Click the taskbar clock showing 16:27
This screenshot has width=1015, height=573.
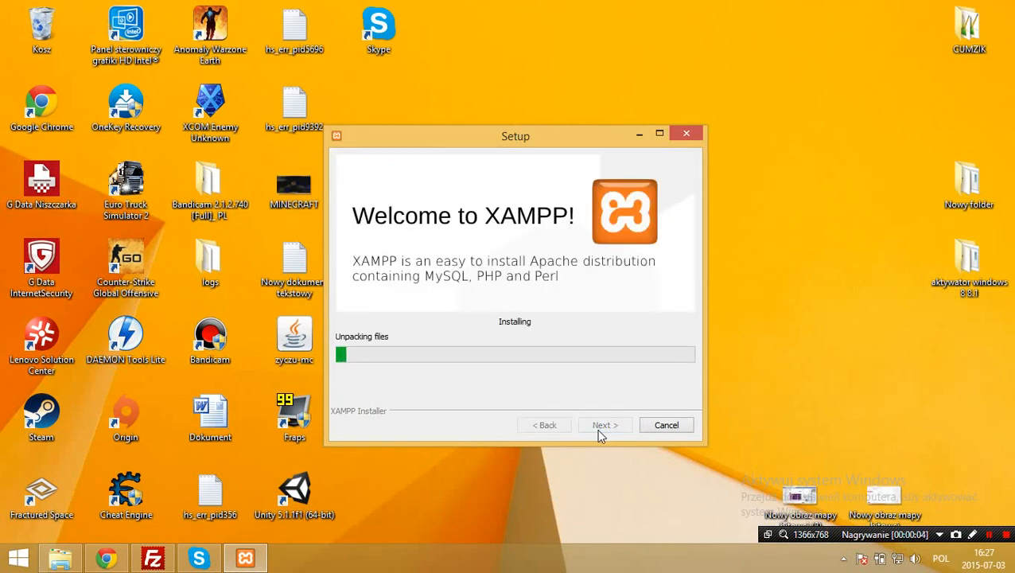pos(983,559)
